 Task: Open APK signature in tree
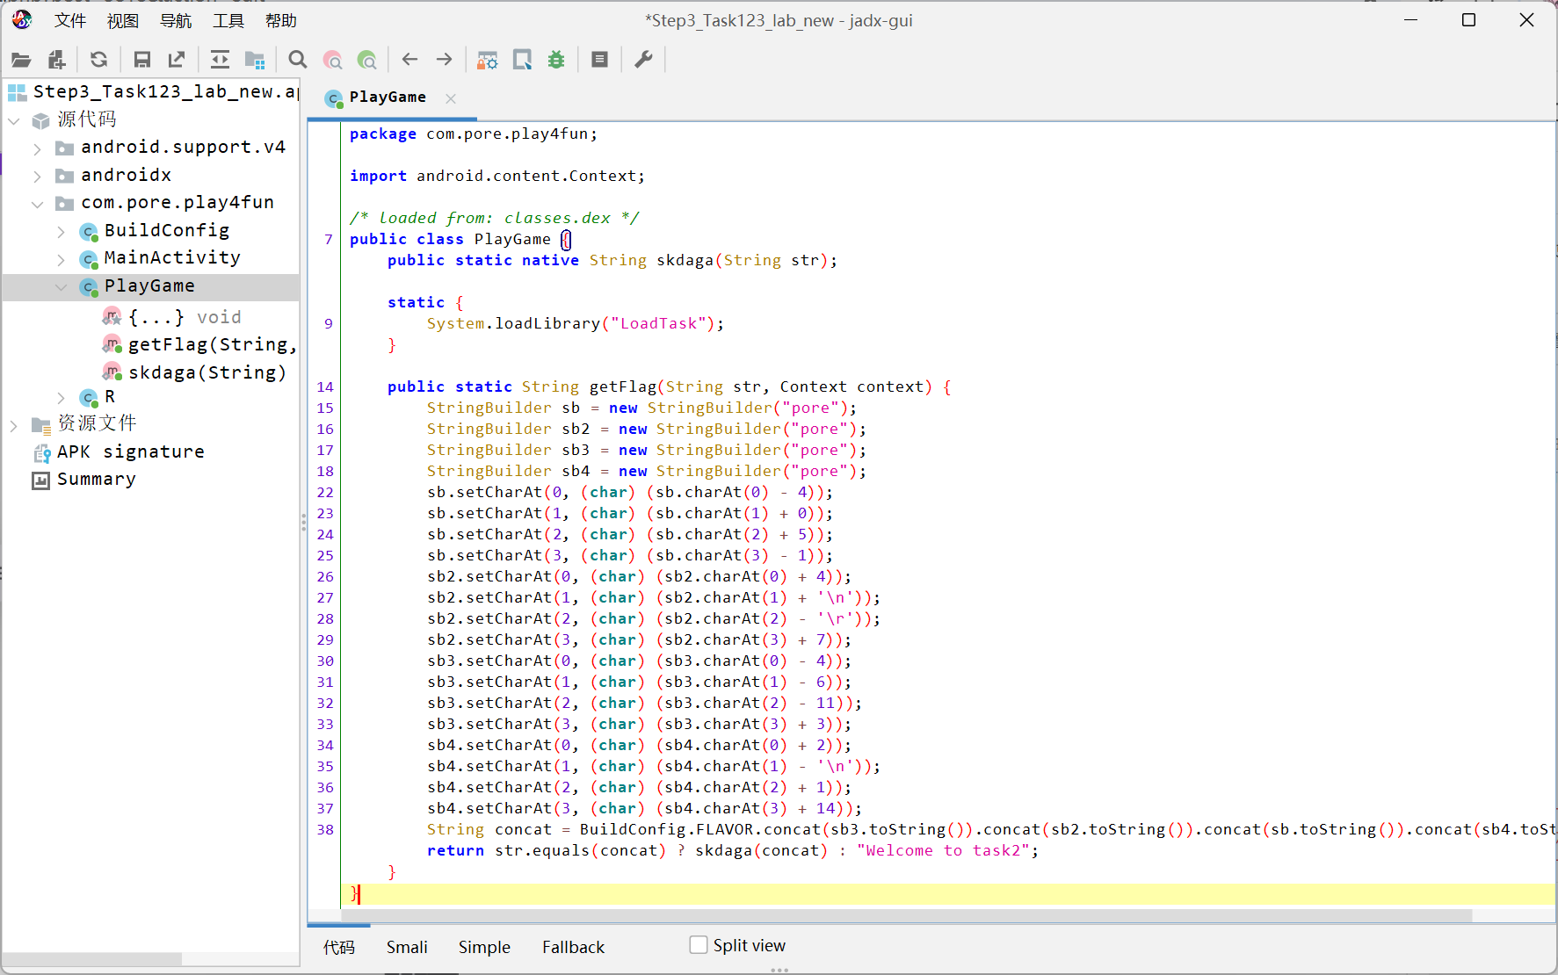[130, 452]
